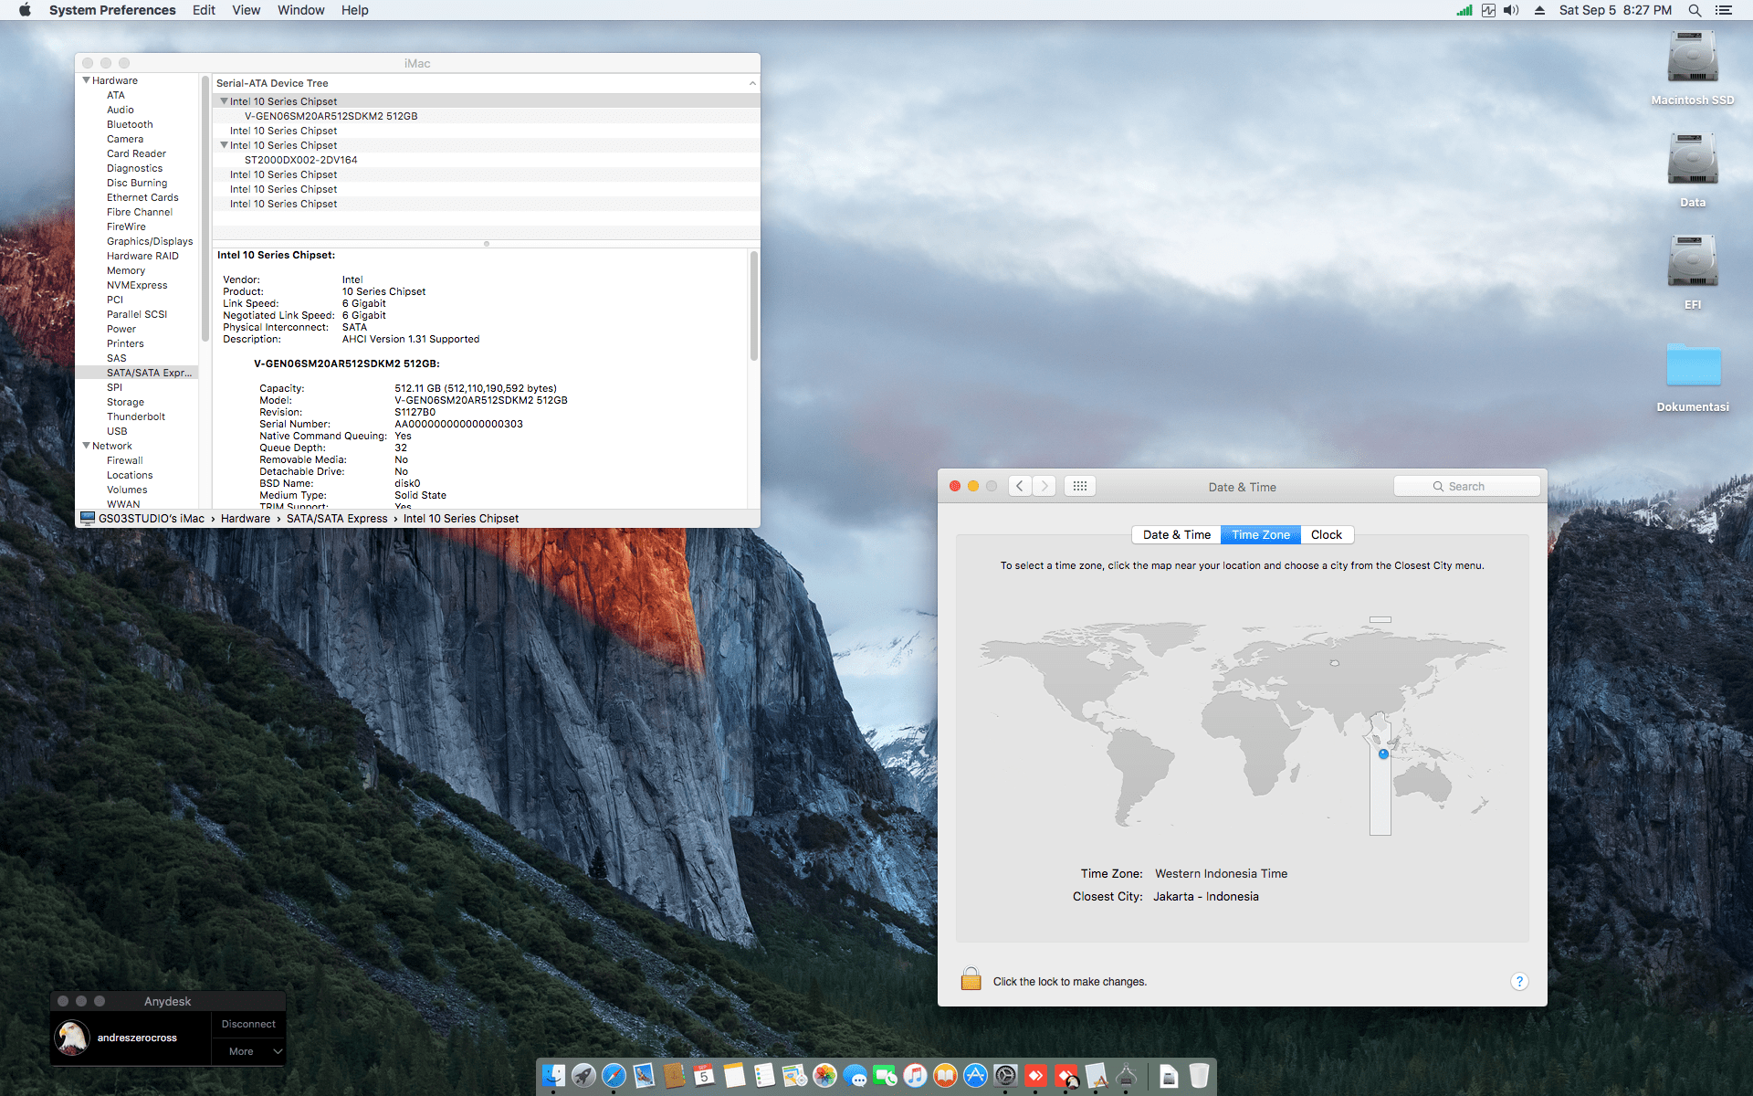This screenshot has width=1753, height=1096.
Task: Collapse the Network section in sidebar
Action: coord(86,446)
